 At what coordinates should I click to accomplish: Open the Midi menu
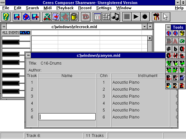[x=47, y=8]
